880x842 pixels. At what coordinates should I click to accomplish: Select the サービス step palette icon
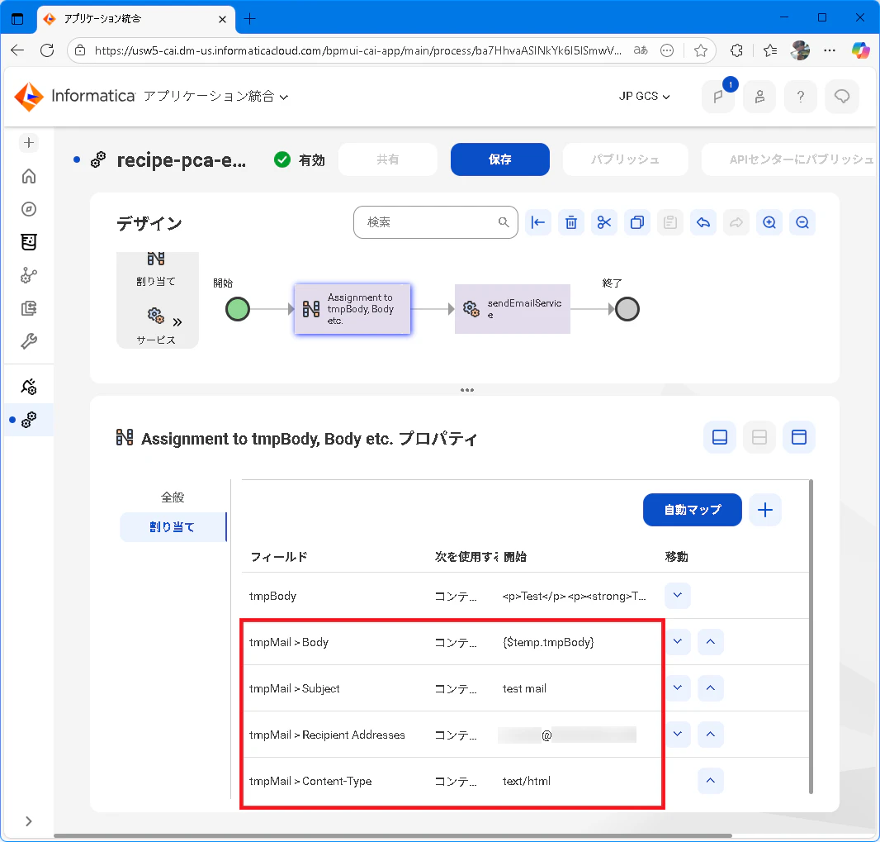(156, 326)
